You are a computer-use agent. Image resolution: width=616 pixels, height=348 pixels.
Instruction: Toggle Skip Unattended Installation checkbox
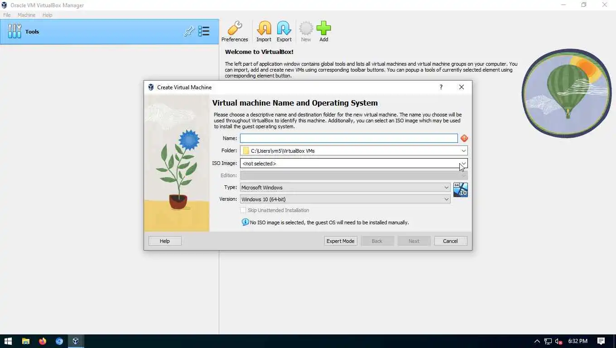coord(243,210)
